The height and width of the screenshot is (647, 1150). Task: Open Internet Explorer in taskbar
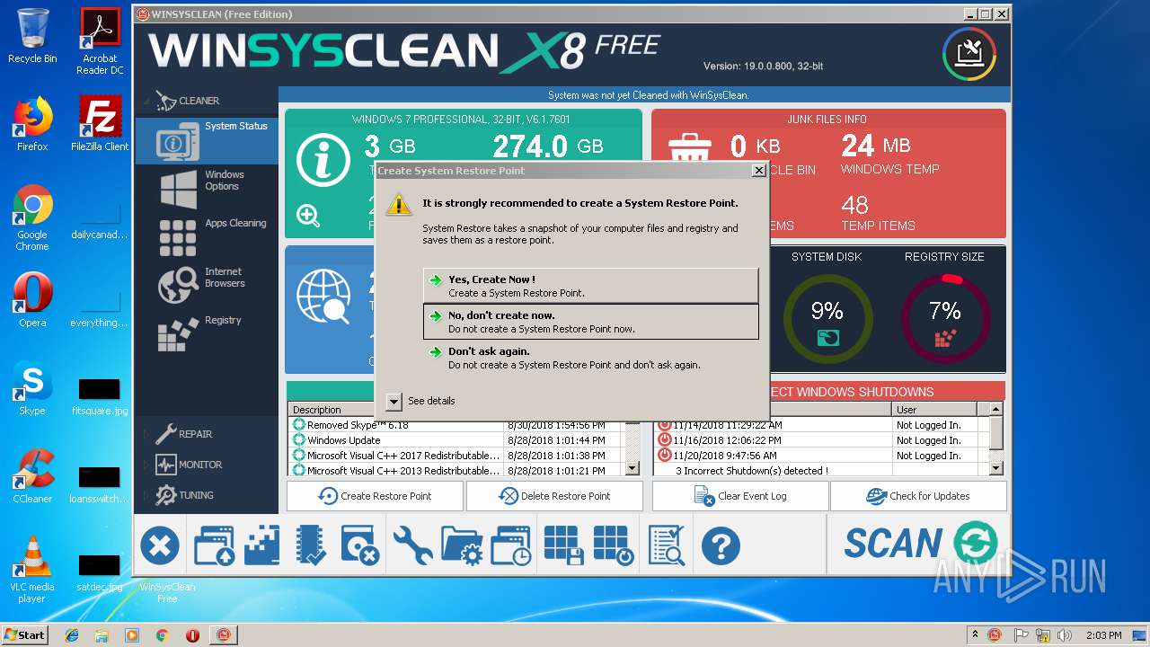tap(72, 634)
